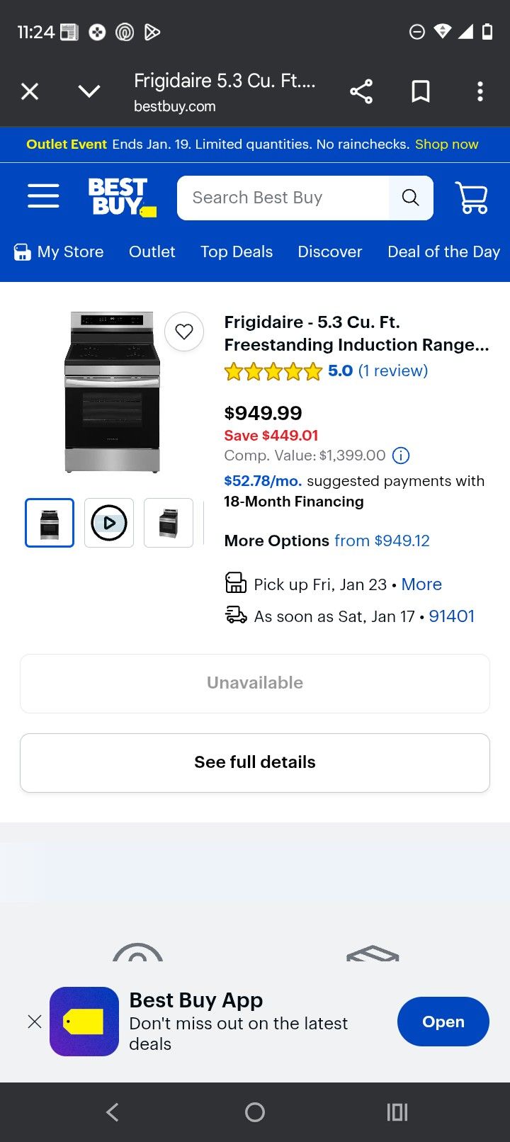Focus the Search Best Buy field

pyautogui.click(x=283, y=198)
